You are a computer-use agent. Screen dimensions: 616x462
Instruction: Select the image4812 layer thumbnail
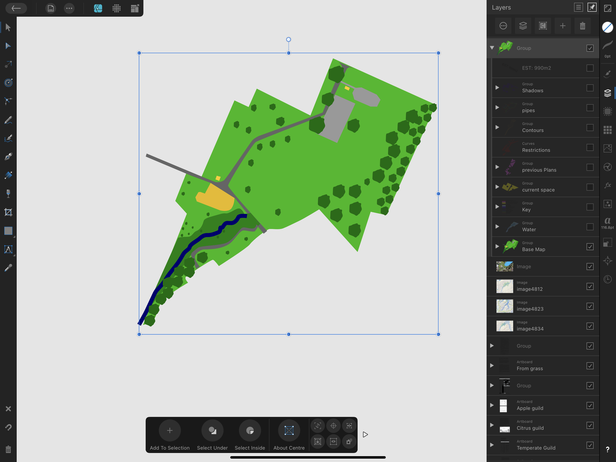[505, 286]
